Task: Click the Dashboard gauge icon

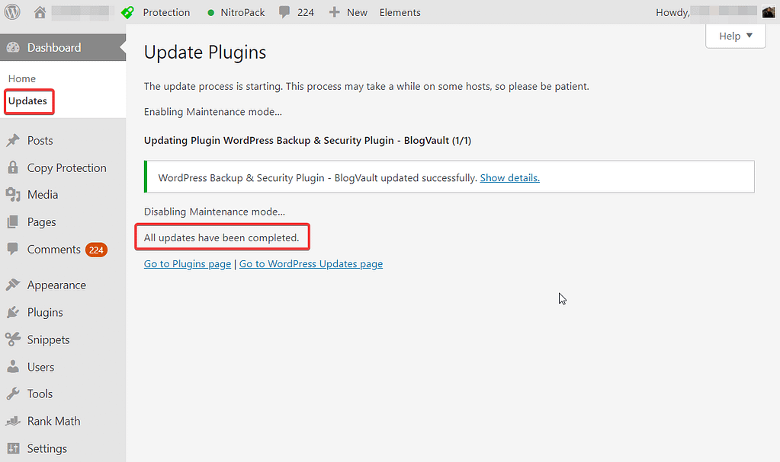Action: click(x=13, y=47)
